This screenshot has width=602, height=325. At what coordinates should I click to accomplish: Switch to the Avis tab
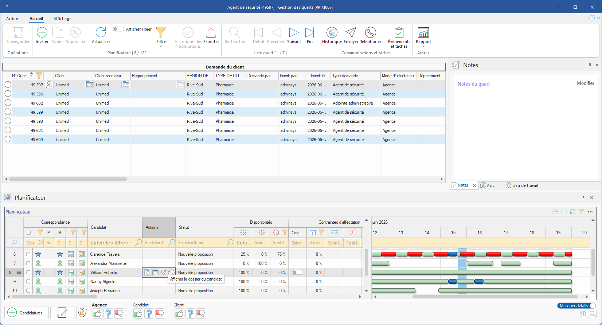tap(487, 185)
